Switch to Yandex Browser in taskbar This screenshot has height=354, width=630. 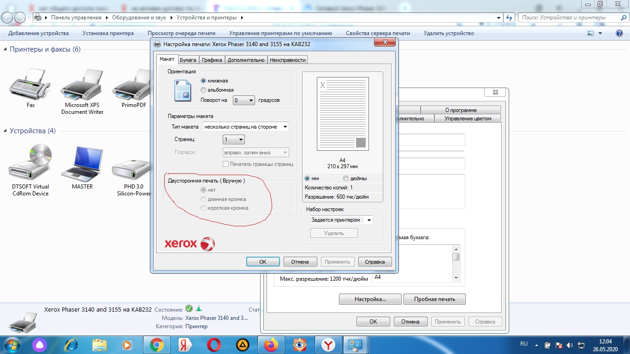(x=328, y=345)
